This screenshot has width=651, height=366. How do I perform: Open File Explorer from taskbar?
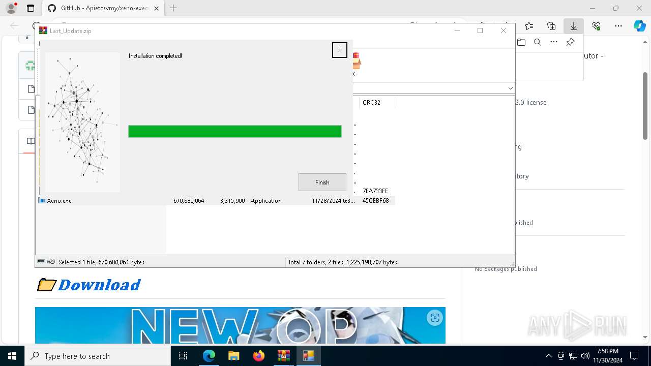(234, 356)
